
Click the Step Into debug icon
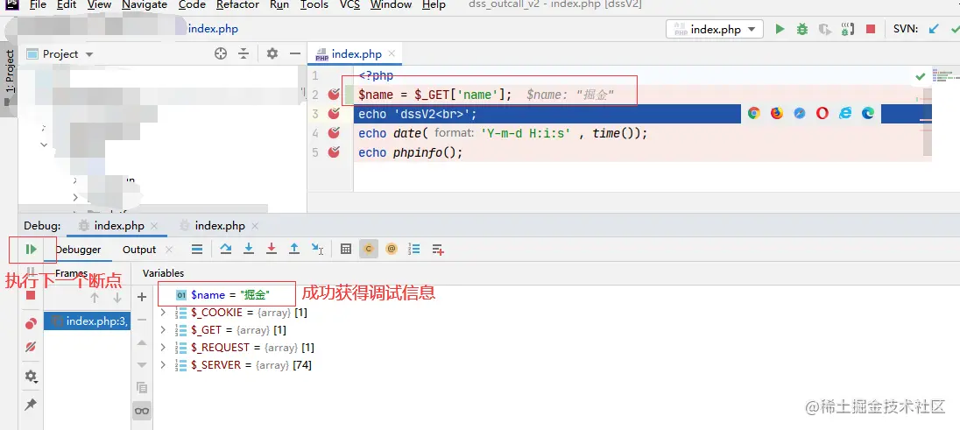click(249, 249)
